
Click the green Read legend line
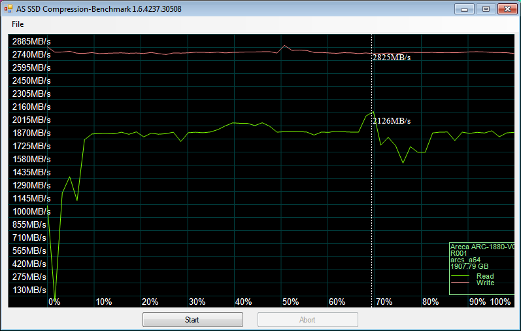coord(460,276)
